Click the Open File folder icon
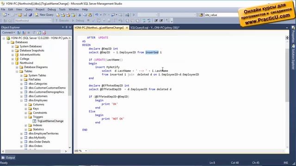Screen dimensions: 296x166 [x=20, y=15]
